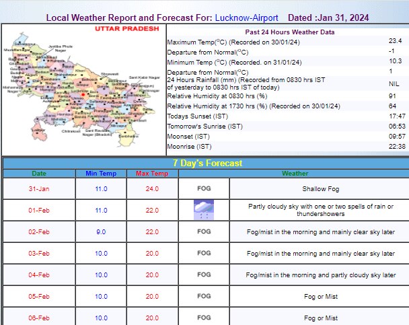Screen dimensions: 409x325
Task: Click the FOG label in the 04-Feb row
Action: pyautogui.click(x=204, y=275)
